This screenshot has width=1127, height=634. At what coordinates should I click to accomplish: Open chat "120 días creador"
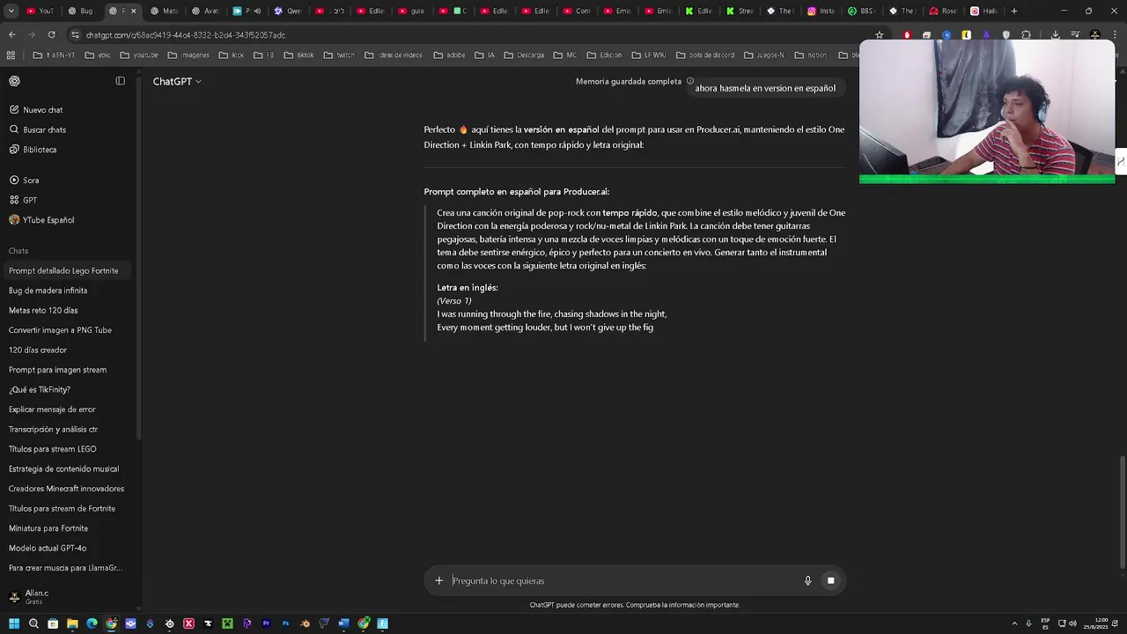pos(67,350)
